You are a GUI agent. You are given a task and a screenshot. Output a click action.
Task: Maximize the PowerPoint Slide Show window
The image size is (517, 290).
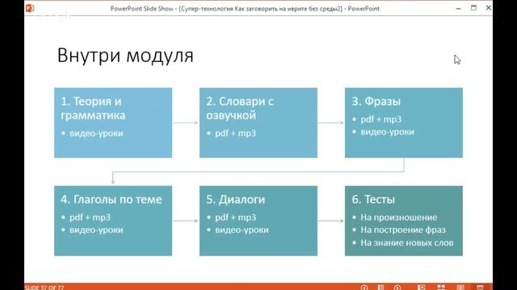point(473,8)
